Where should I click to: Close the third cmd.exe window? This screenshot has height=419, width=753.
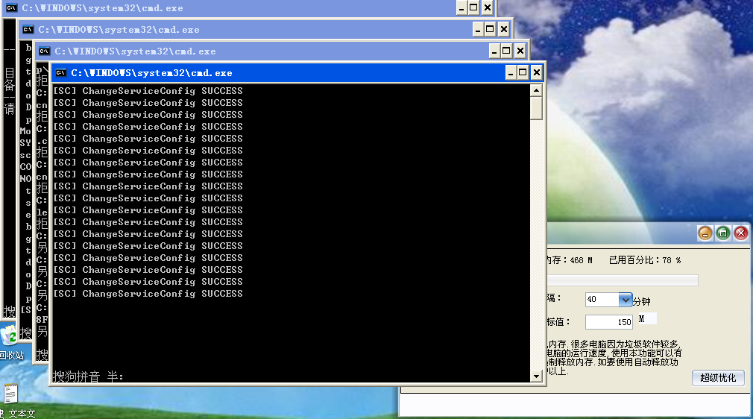(x=520, y=51)
